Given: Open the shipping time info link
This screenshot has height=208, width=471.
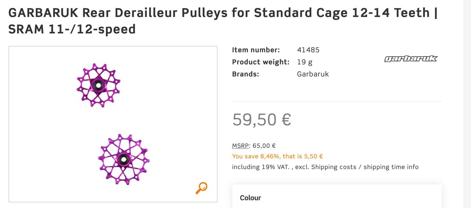Looking at the screenshot, I should pos(391,167).
